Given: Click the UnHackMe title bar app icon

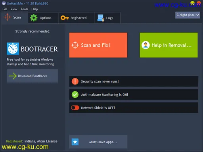Looking at the screenshot, I should (4, 3).
